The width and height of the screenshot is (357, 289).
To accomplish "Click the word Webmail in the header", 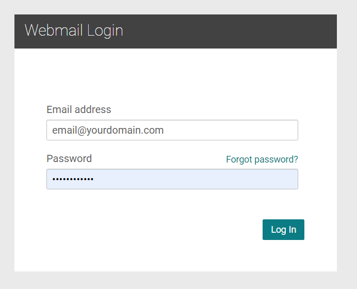I will click(54, 30).
